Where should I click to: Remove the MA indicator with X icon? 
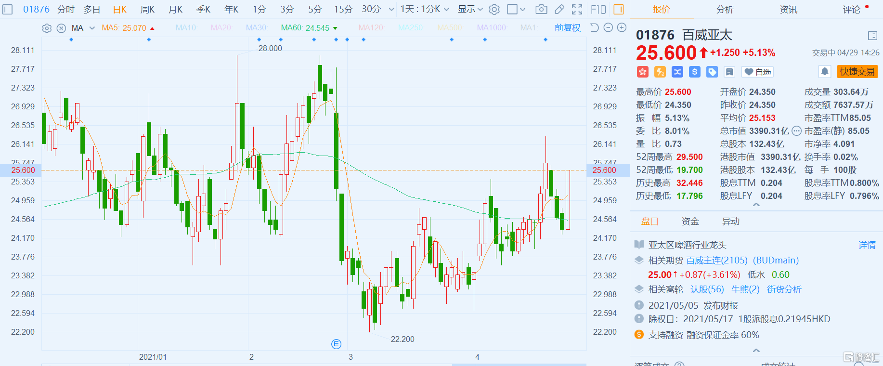tap(61, 28)
